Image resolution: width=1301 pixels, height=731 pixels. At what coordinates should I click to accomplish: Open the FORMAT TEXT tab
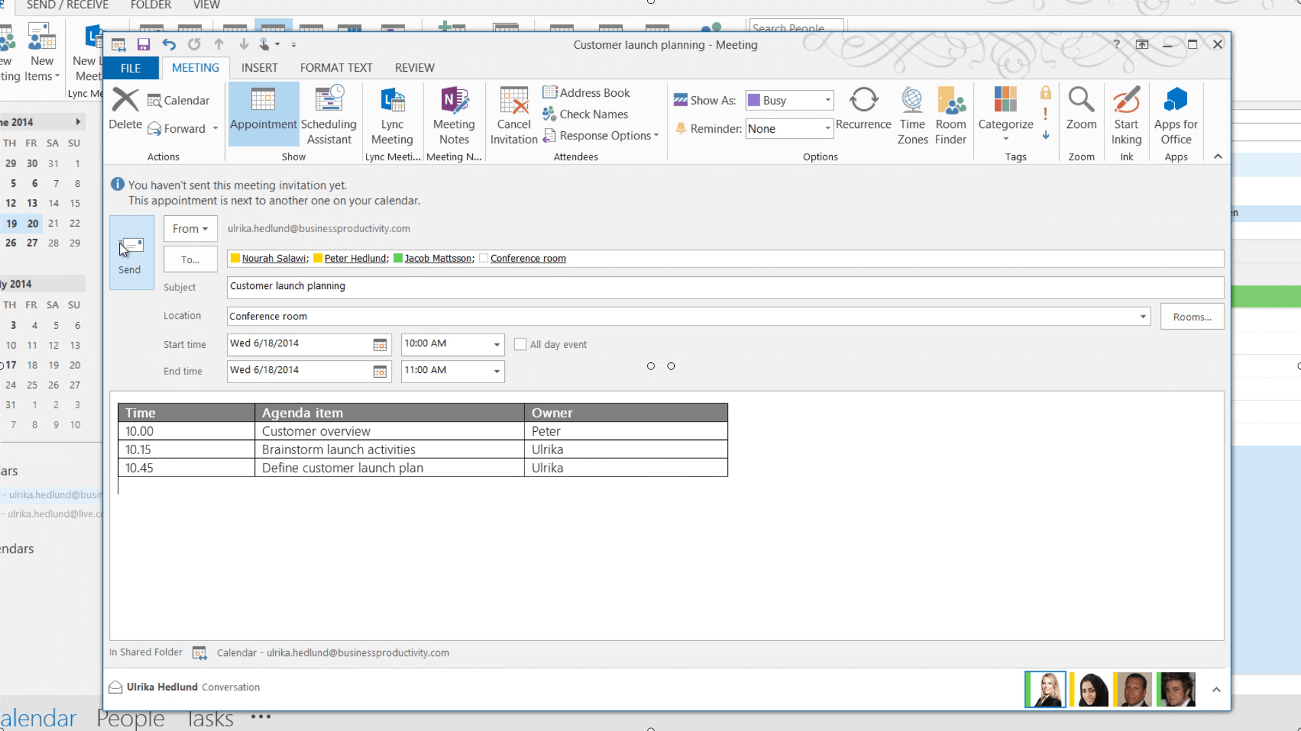click(336, 68)
